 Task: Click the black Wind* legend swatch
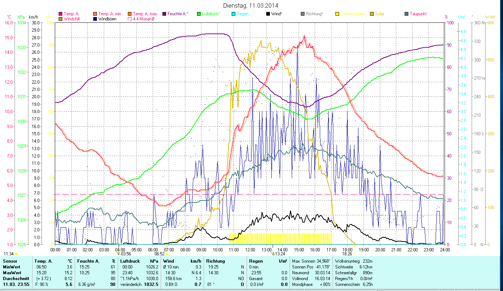point(268,14)
